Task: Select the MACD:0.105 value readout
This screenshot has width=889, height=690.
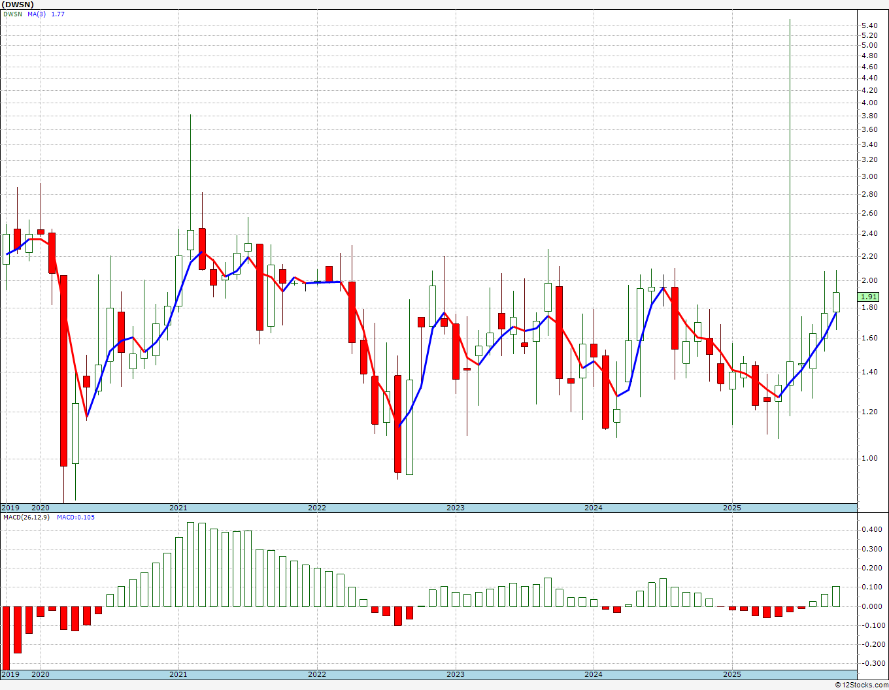Action: pyautogui.click(x=76, y=517)
